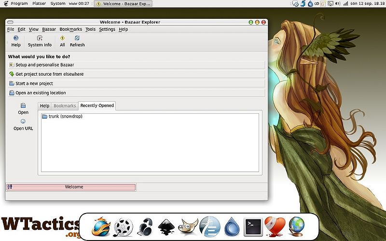The width and height of the screenshot is (386, 241).
Task: Click Open an existing location
Action: coord(137,93)
